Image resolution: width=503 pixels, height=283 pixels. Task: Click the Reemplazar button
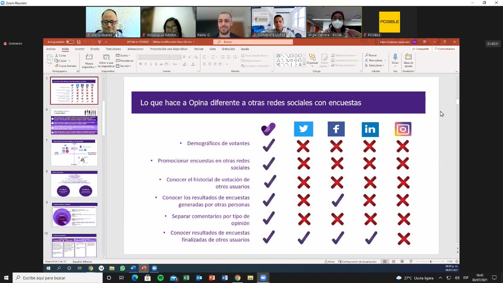(373, 60)
